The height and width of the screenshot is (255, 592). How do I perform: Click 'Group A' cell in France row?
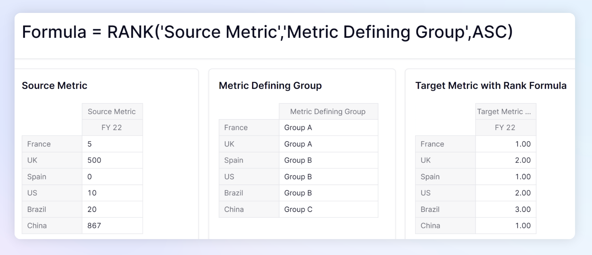coord(328,127)
